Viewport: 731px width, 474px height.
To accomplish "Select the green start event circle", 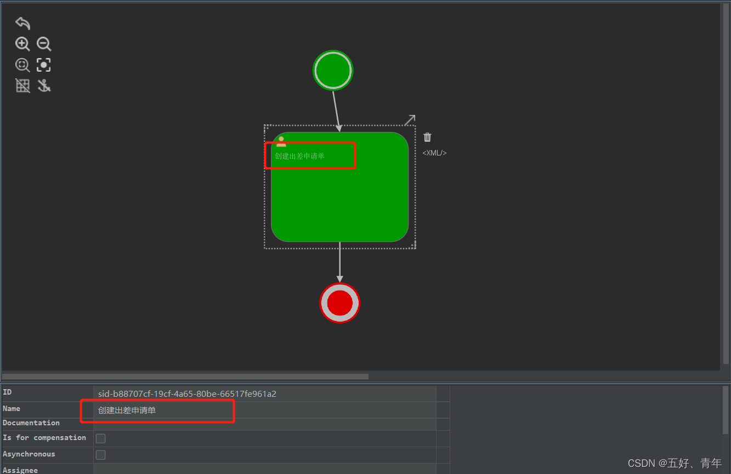I will tap(333, 70).
